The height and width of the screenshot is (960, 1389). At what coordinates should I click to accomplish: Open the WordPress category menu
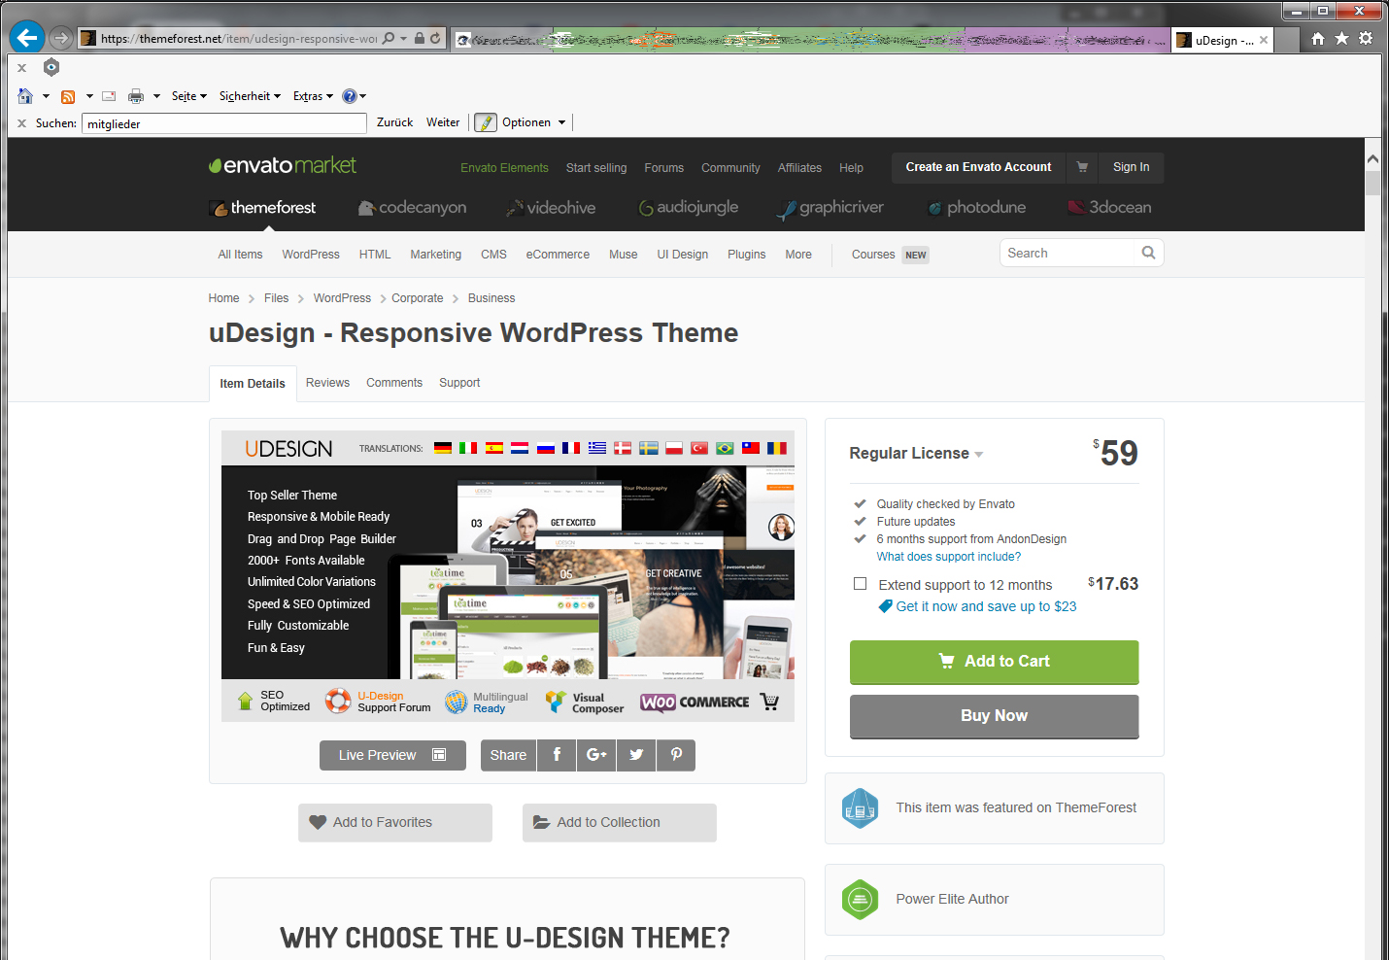click(x=311, y=255)
